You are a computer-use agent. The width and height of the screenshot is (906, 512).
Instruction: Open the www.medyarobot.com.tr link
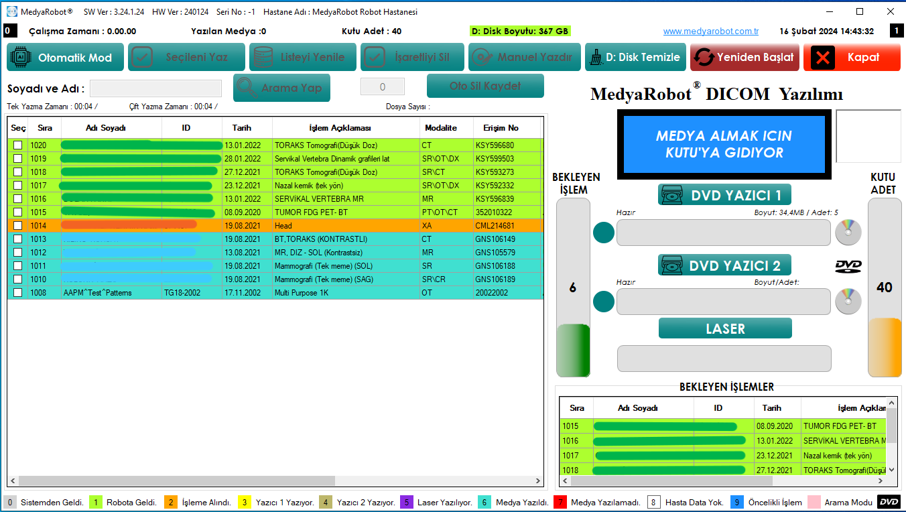(710, 31)
